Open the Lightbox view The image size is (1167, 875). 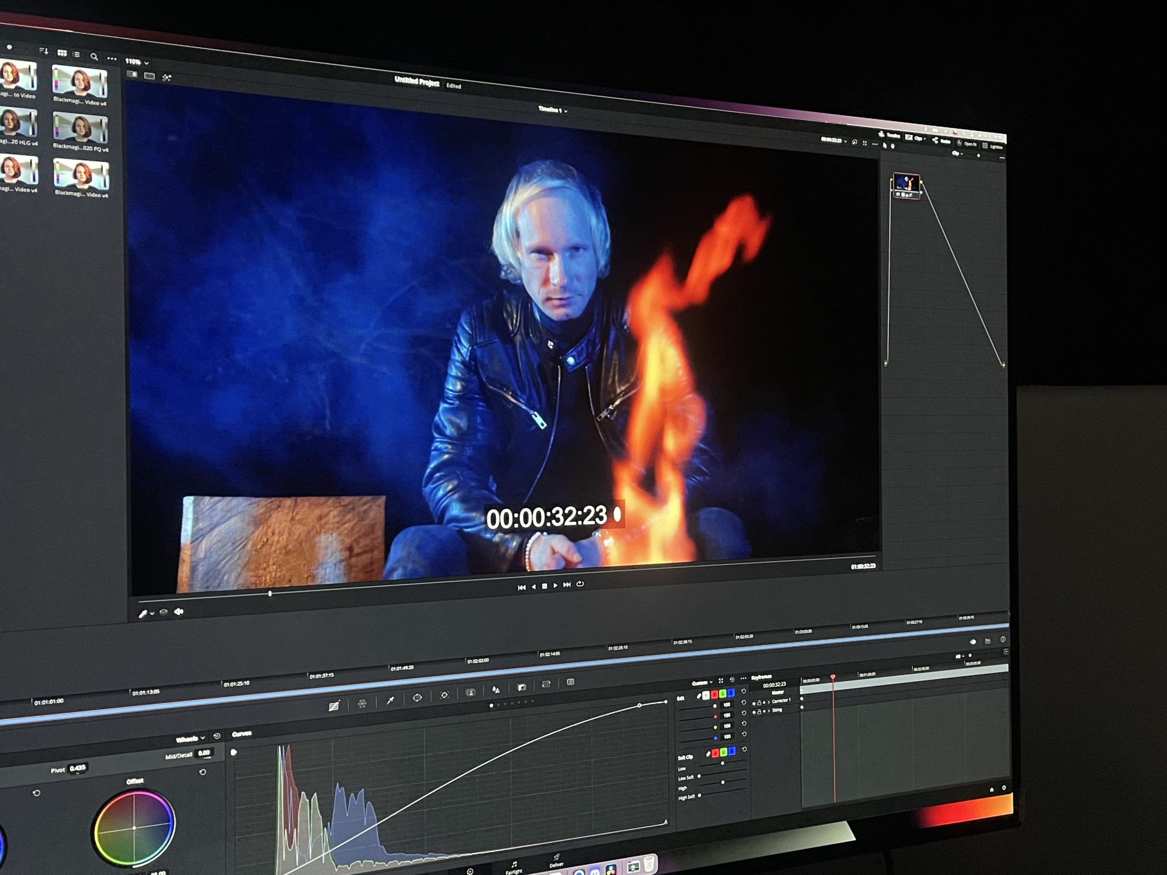(992, 146)
